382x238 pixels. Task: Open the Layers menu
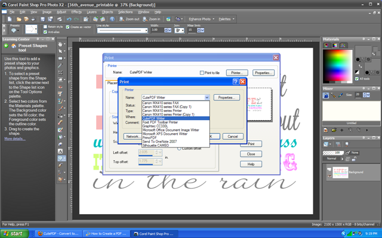click(x=91, y=12)
